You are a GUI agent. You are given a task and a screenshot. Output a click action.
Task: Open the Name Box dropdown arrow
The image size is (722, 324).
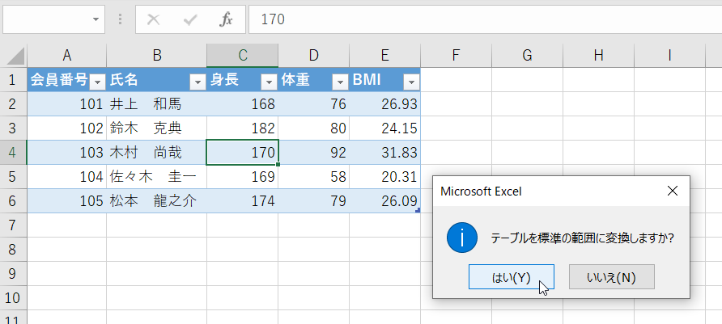coord(97,19)
